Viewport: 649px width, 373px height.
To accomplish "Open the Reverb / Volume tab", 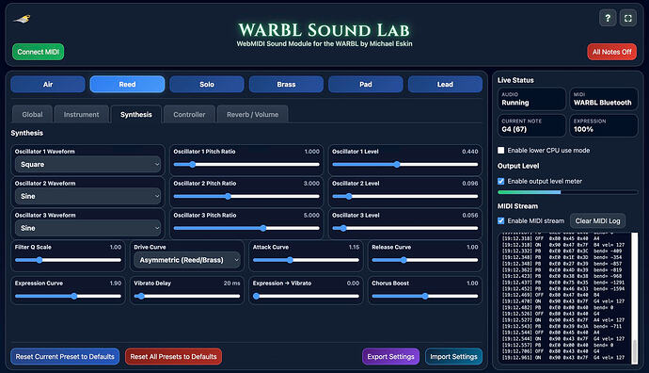I will click(252, 114).
